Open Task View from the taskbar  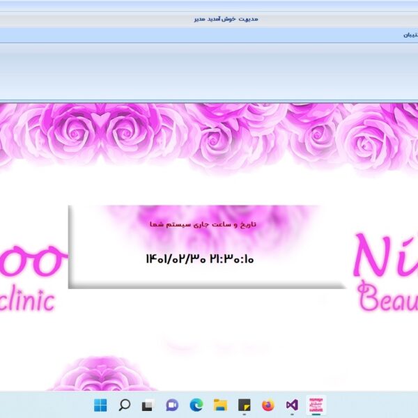pyautogui.click(x=148, y=405)
